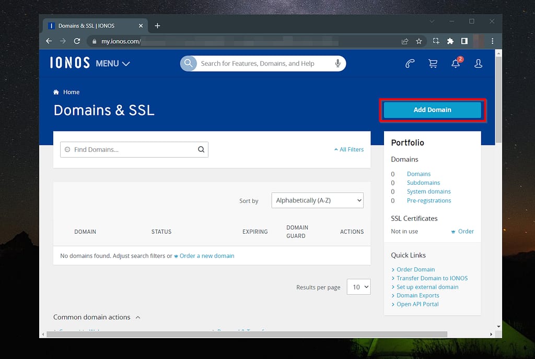The image size is (535, 359).
Task: Click the Home breadcrumb icon
Action: click(x=56, y=92)
